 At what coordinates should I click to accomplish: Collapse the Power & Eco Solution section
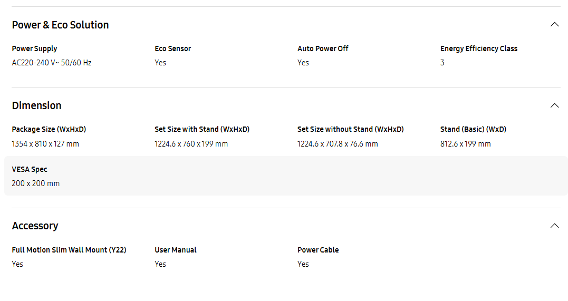(554, 25)
